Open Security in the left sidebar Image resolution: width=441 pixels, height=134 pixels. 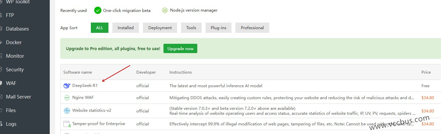(15, 70)
